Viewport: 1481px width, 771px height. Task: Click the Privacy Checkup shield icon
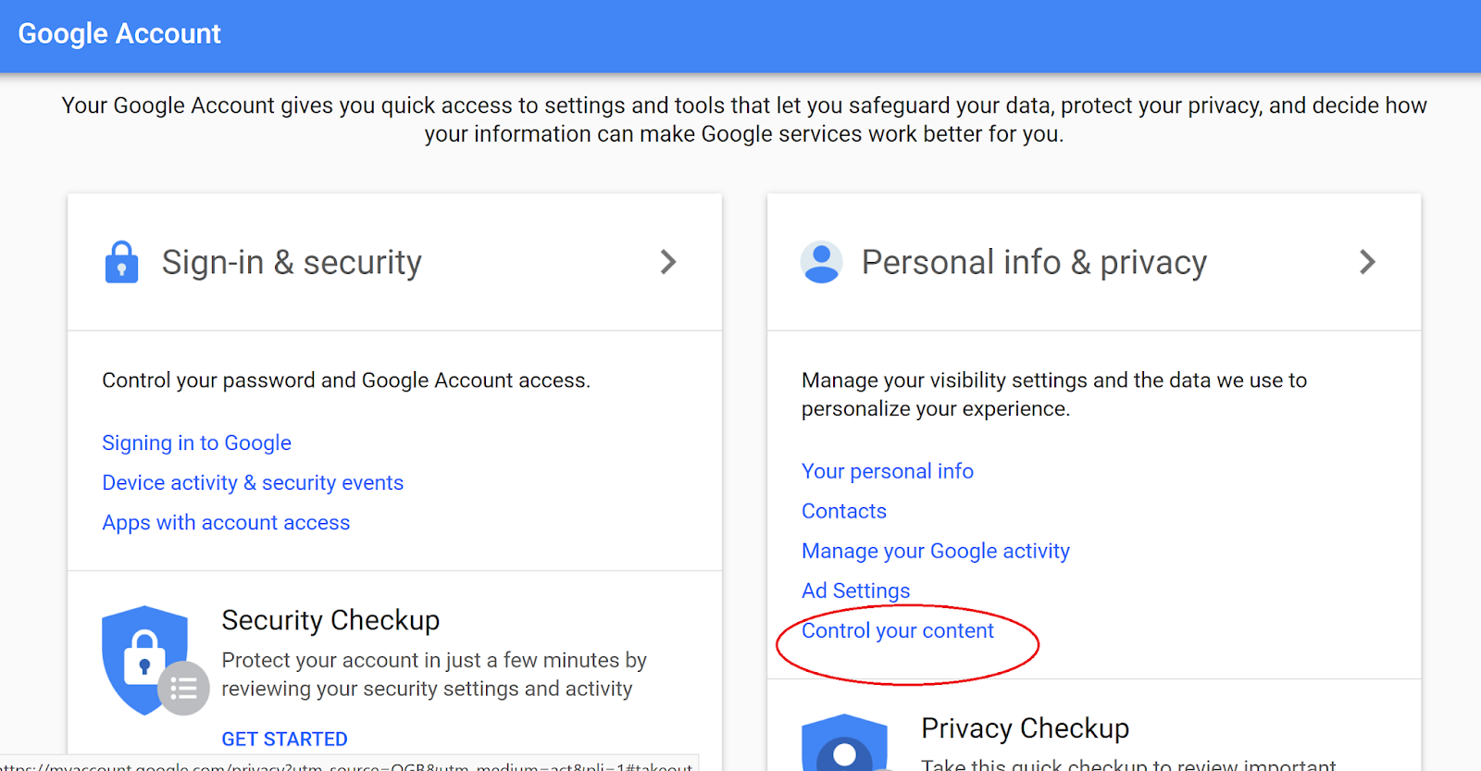[x=844, y=742]
